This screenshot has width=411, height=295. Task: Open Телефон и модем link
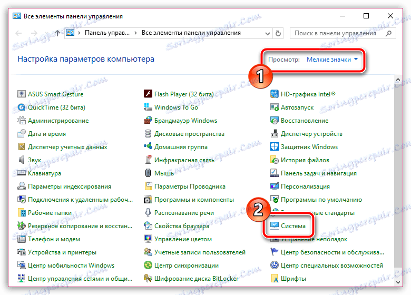(54, 239)
